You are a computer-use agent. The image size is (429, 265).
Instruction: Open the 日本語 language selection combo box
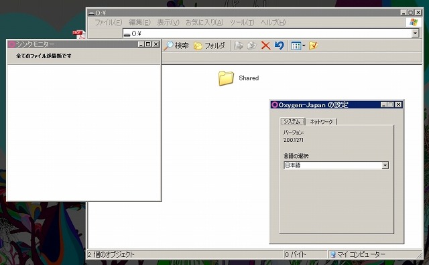click(x=336, y=165)
